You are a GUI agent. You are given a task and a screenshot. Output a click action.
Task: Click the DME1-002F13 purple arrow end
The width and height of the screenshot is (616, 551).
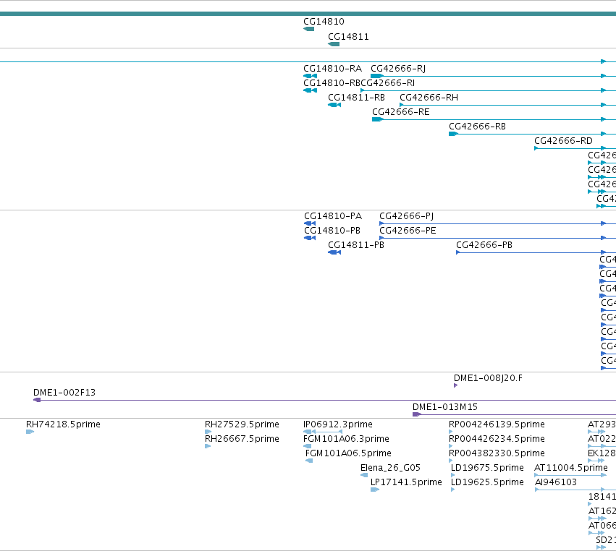point(37,400)
